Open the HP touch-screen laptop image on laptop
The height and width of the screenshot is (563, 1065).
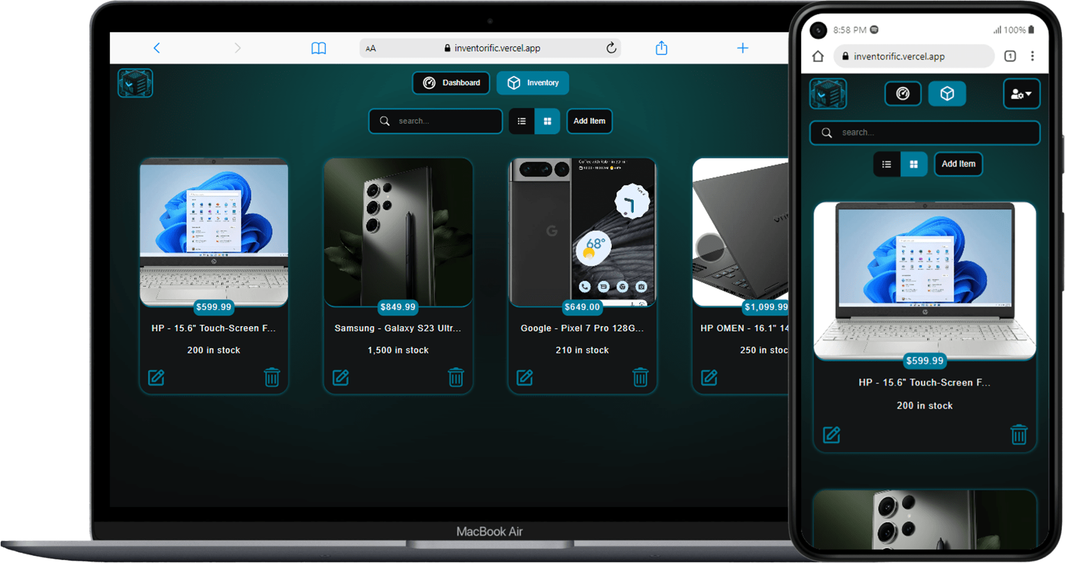click(x=214, y=232)
